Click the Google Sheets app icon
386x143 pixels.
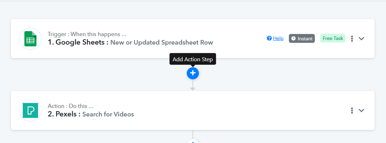[x=30, y=39]
